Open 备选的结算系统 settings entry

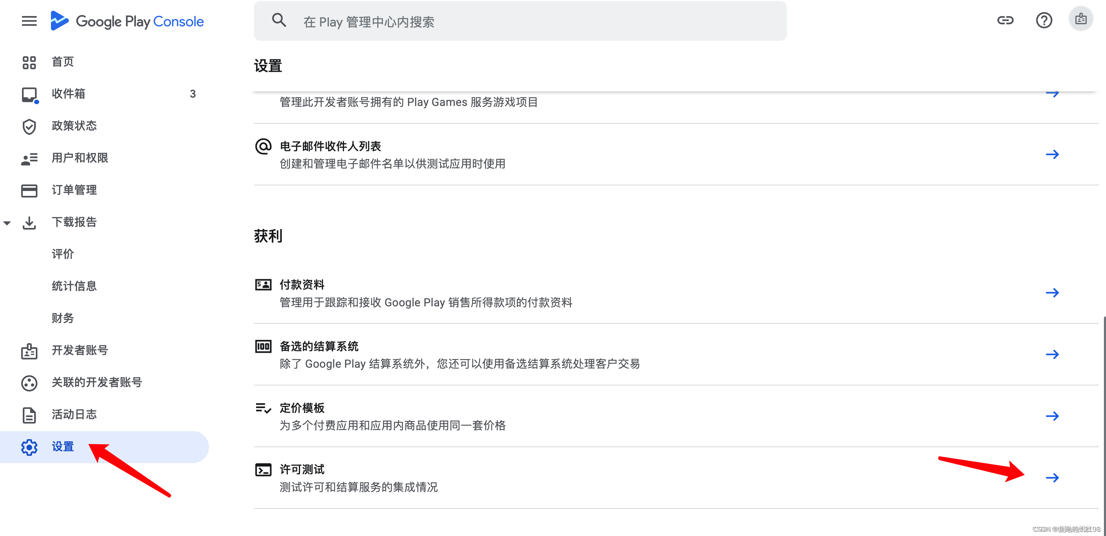(319, 346)
